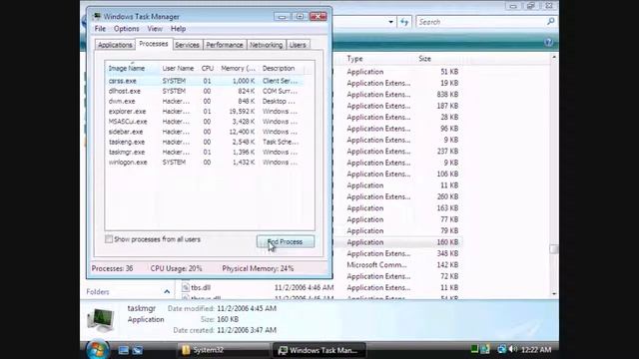Click the tbs.dll file icon

pos(186,287)
